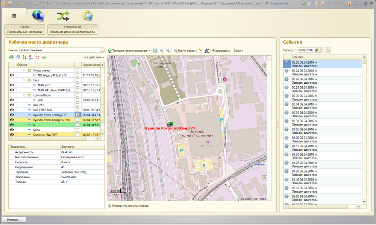Zoom in on the map
Screen dimensions: 376x225
162,51
